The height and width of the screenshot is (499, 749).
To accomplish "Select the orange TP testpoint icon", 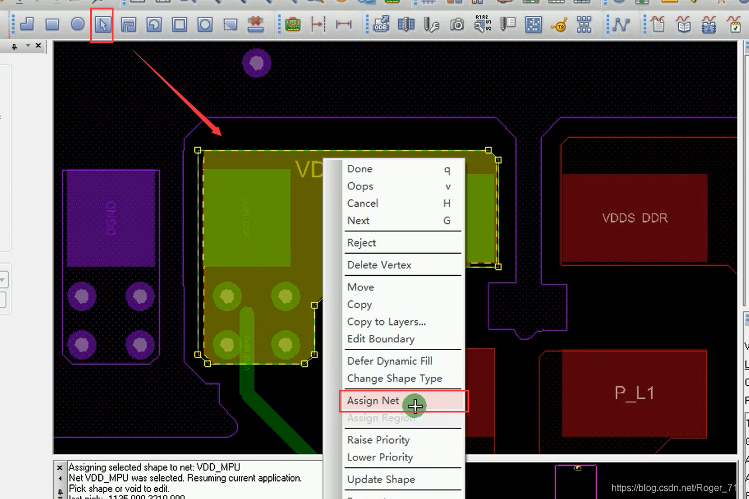I will pos(559,25).
